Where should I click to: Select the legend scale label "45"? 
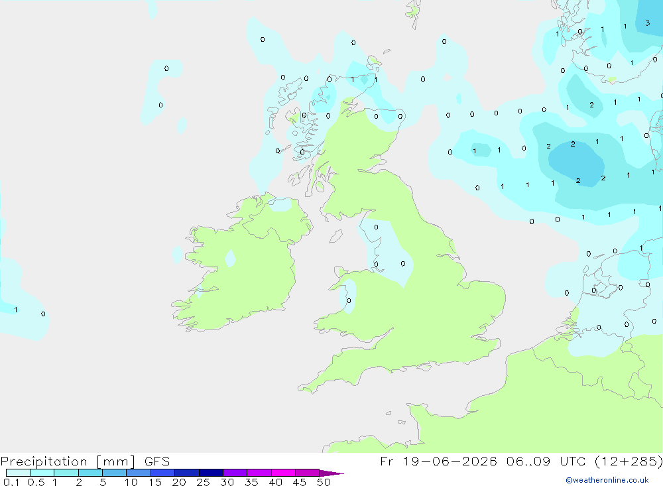pos(300,482)
